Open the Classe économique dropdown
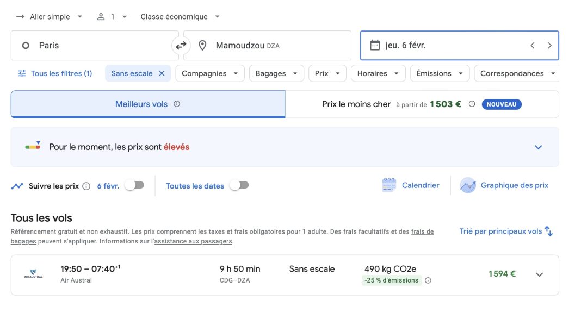The width and height of the screenshot is (581, 313). [180, 17]
